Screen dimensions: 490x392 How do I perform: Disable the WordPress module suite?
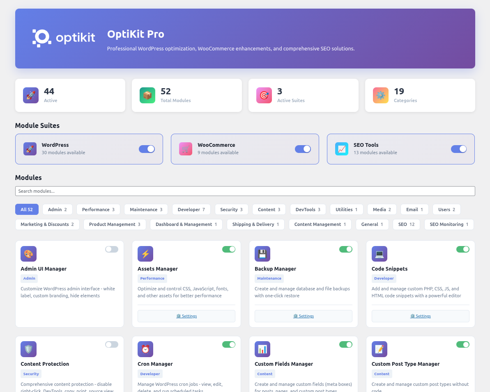(x=147, y=149)
